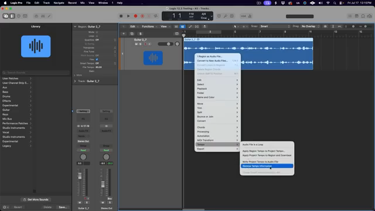The height and width of the screenshot is (211, 375).
Task: Toggle Cycle mode in the transport
Action: 156,16
